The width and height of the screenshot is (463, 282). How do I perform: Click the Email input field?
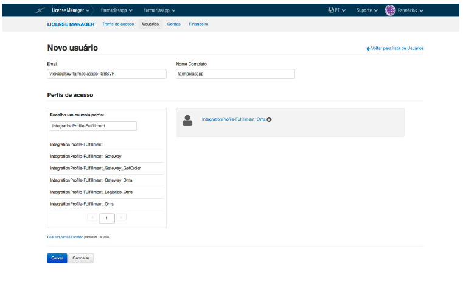click(106, 74)
